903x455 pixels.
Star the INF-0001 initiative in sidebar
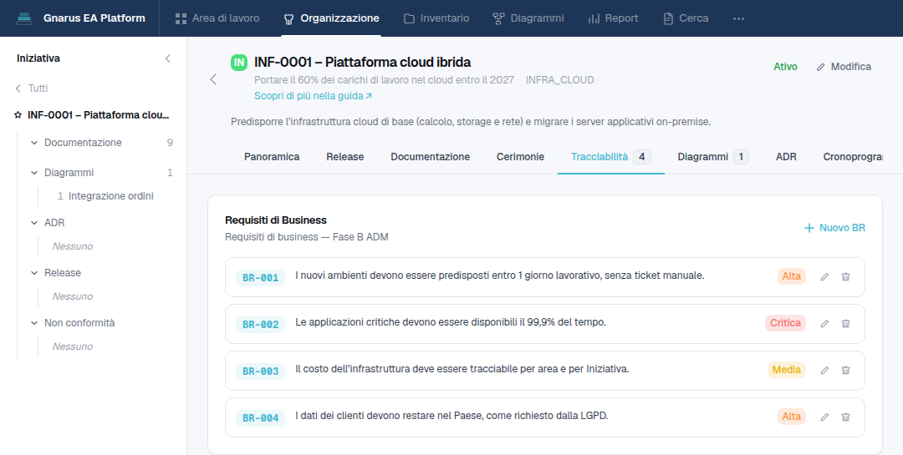[18, 115]
